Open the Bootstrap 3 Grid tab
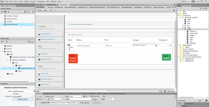209x107 pixels. [48, 93]
